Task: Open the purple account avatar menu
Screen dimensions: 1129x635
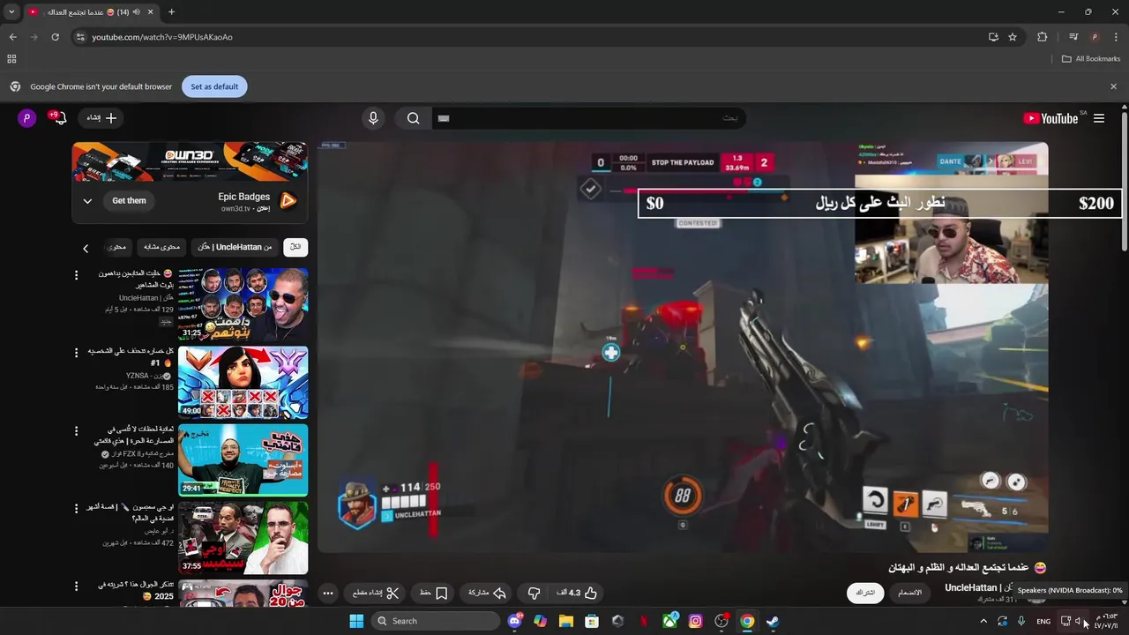Action: 27,118
